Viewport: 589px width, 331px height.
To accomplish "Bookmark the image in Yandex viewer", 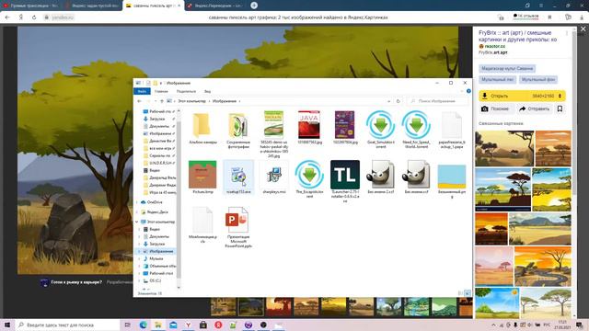I will point(560,108).
